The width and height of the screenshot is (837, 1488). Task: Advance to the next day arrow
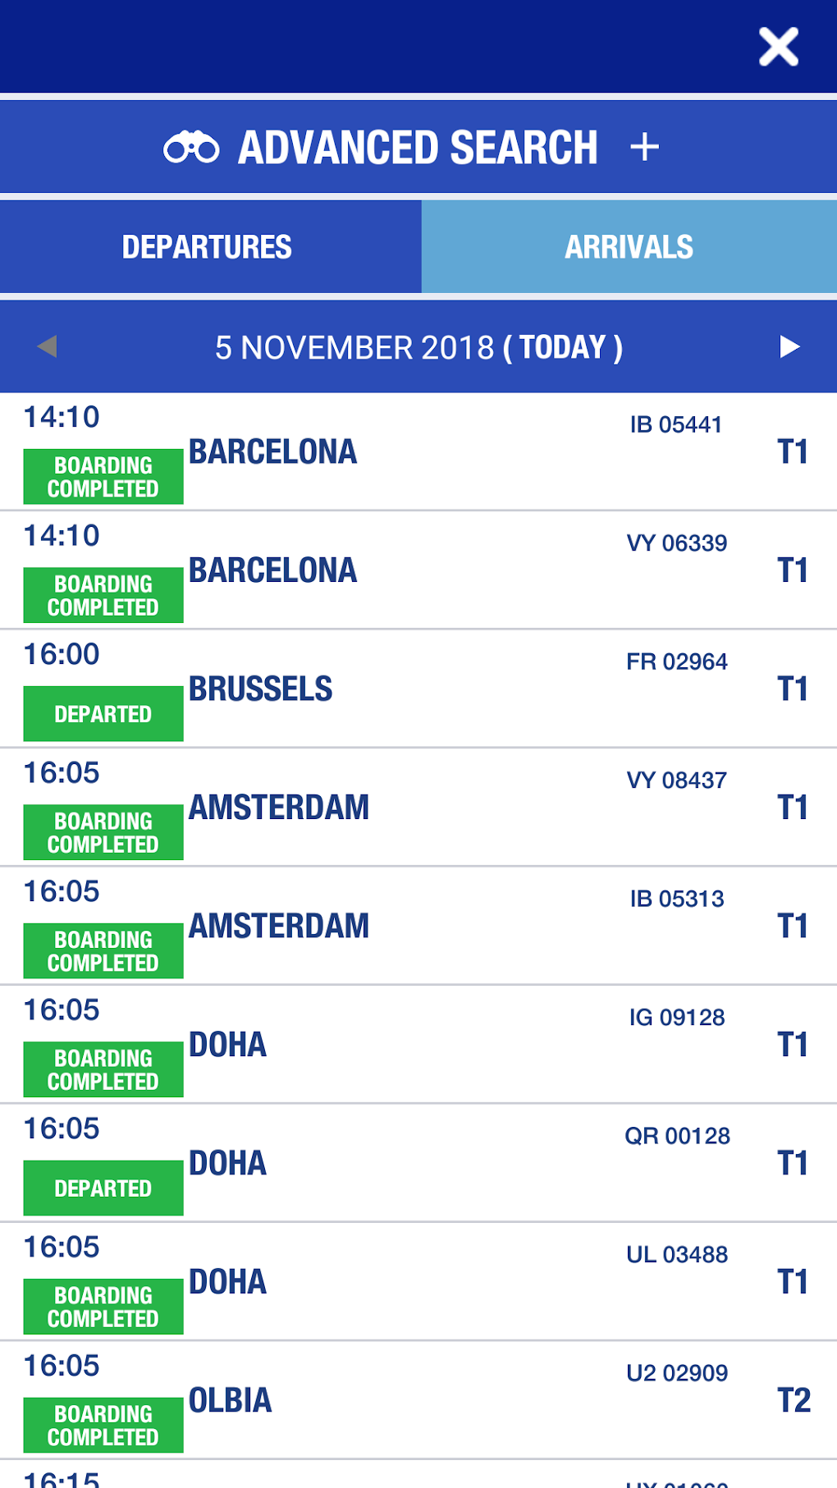789,346
